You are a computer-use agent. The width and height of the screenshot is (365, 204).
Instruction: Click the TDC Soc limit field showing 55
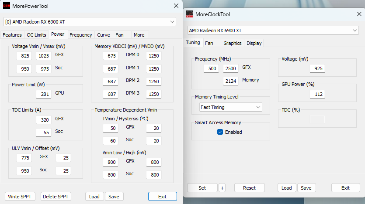[44, 132]
